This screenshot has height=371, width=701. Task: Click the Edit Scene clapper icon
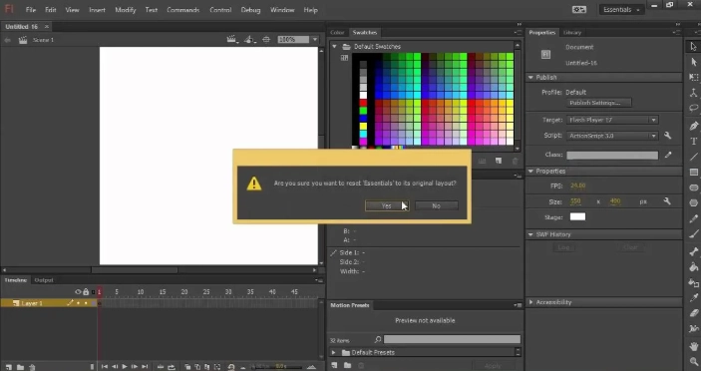231,40
